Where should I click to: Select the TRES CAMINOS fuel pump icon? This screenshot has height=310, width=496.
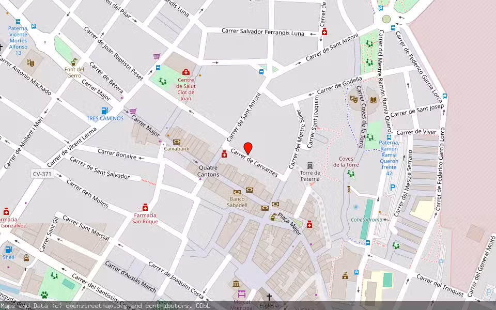tap(104, 111)
